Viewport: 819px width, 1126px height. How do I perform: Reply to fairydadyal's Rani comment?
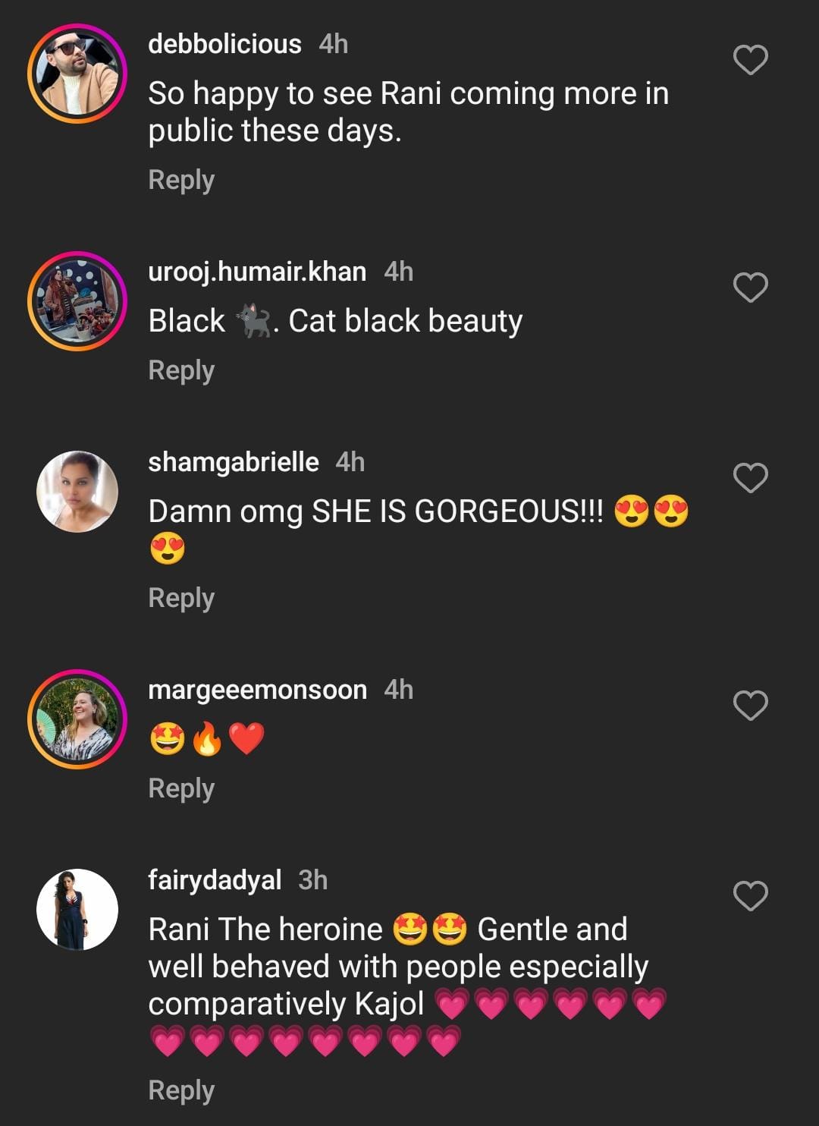tap(181, 1090)
